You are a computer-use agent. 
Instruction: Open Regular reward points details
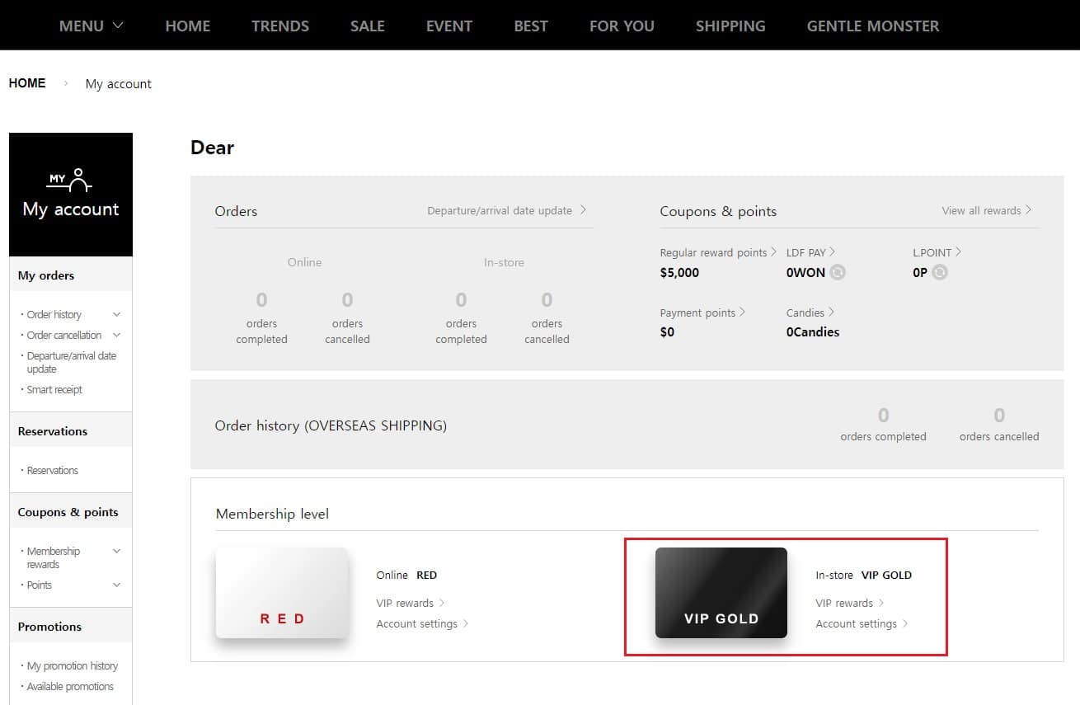coord(717,252)
